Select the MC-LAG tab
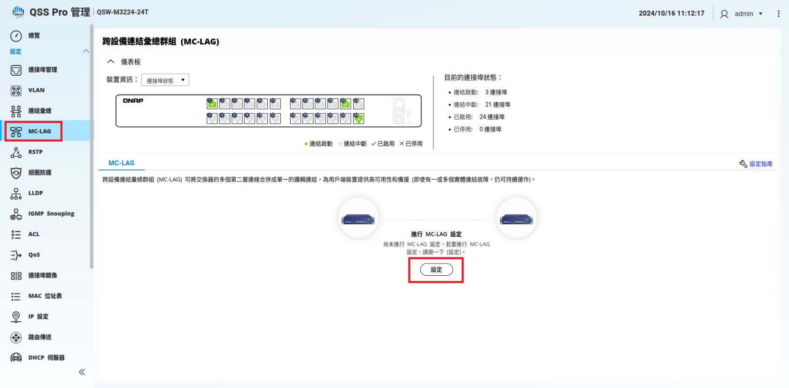Image resolution: width=789 pixels, height=388 pixels. pos(122,163)
